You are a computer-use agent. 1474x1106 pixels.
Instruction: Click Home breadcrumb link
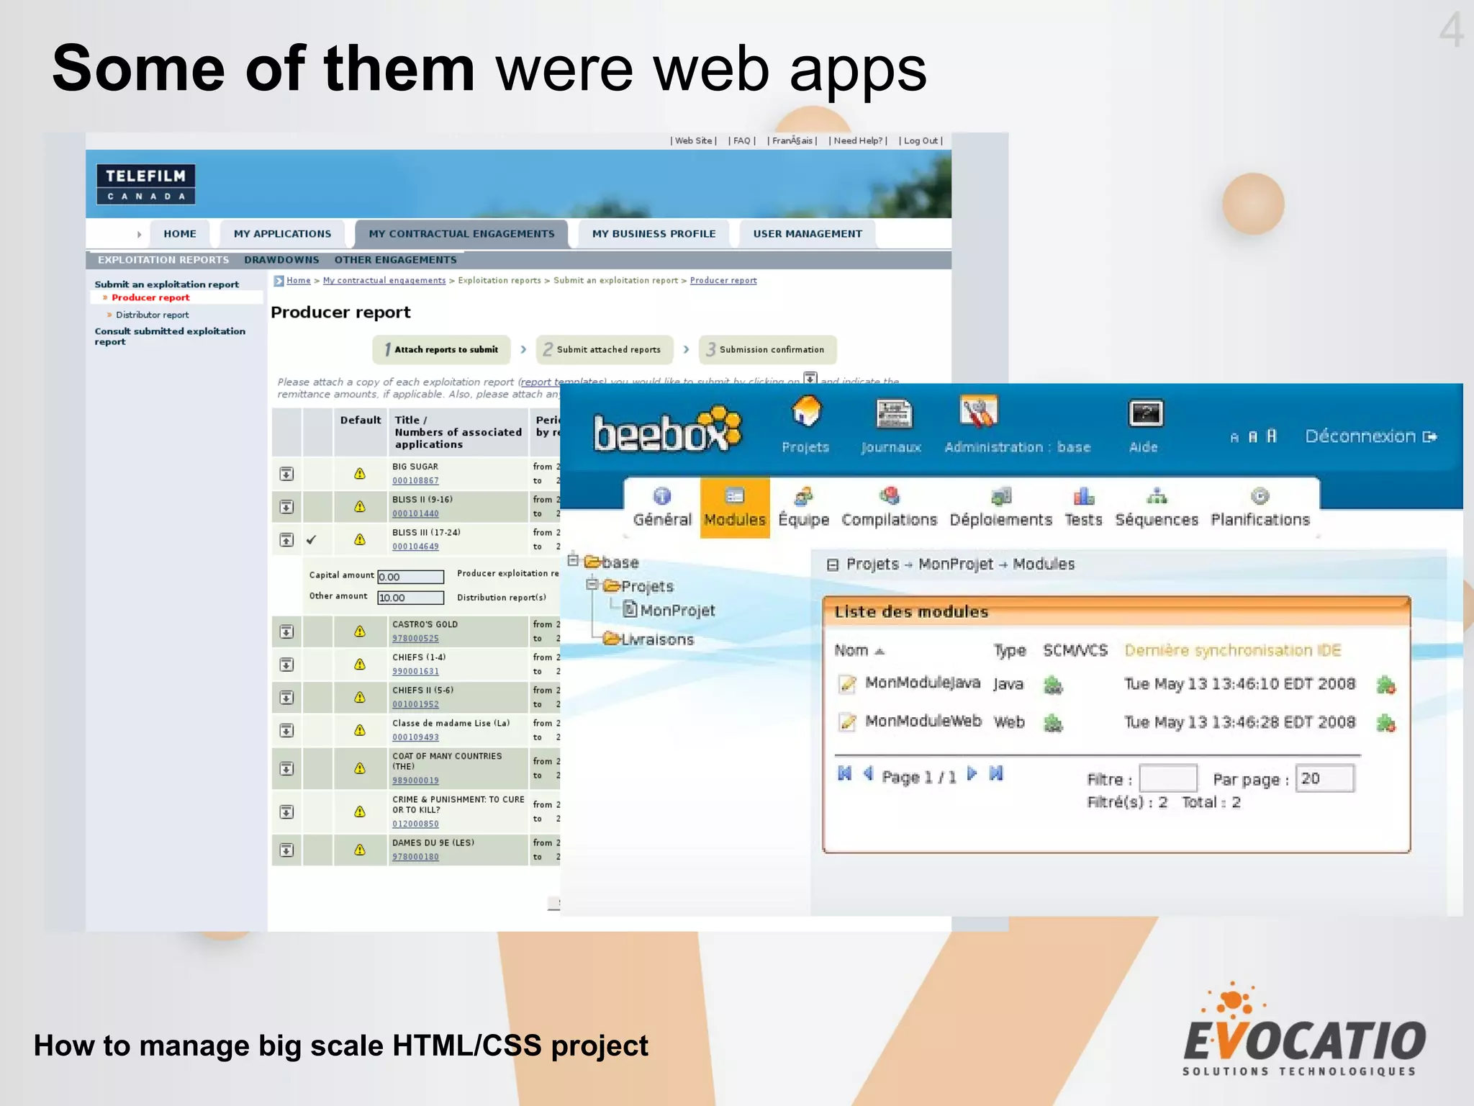point(298,281)
